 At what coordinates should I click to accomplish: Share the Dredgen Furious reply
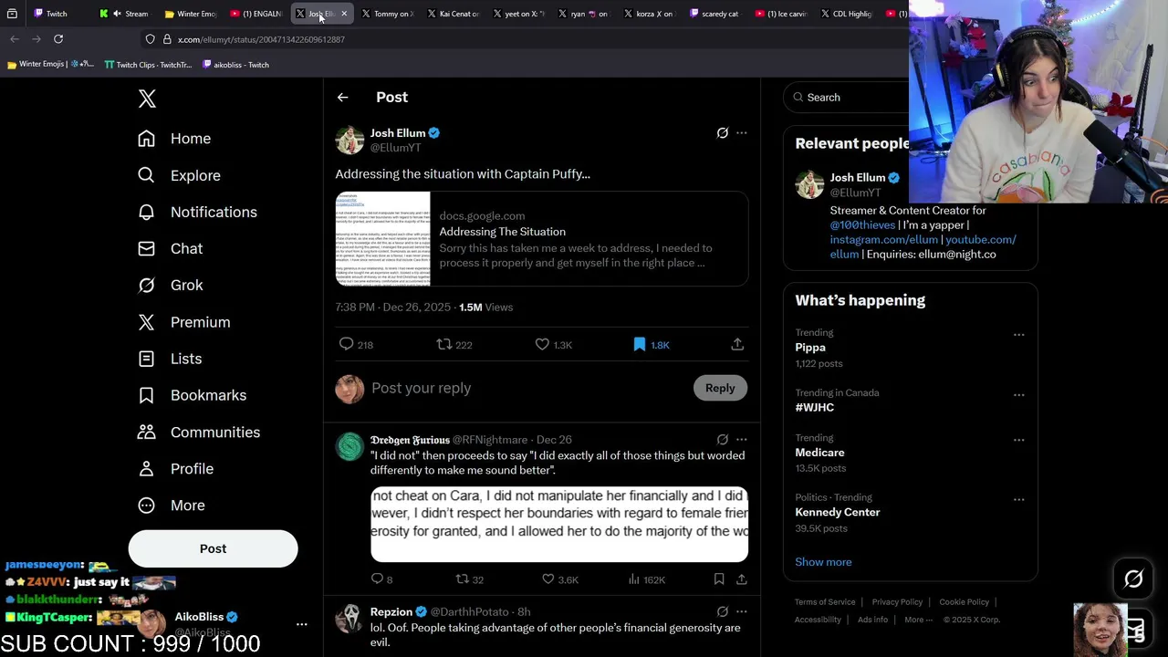click(x=741, y=579)
